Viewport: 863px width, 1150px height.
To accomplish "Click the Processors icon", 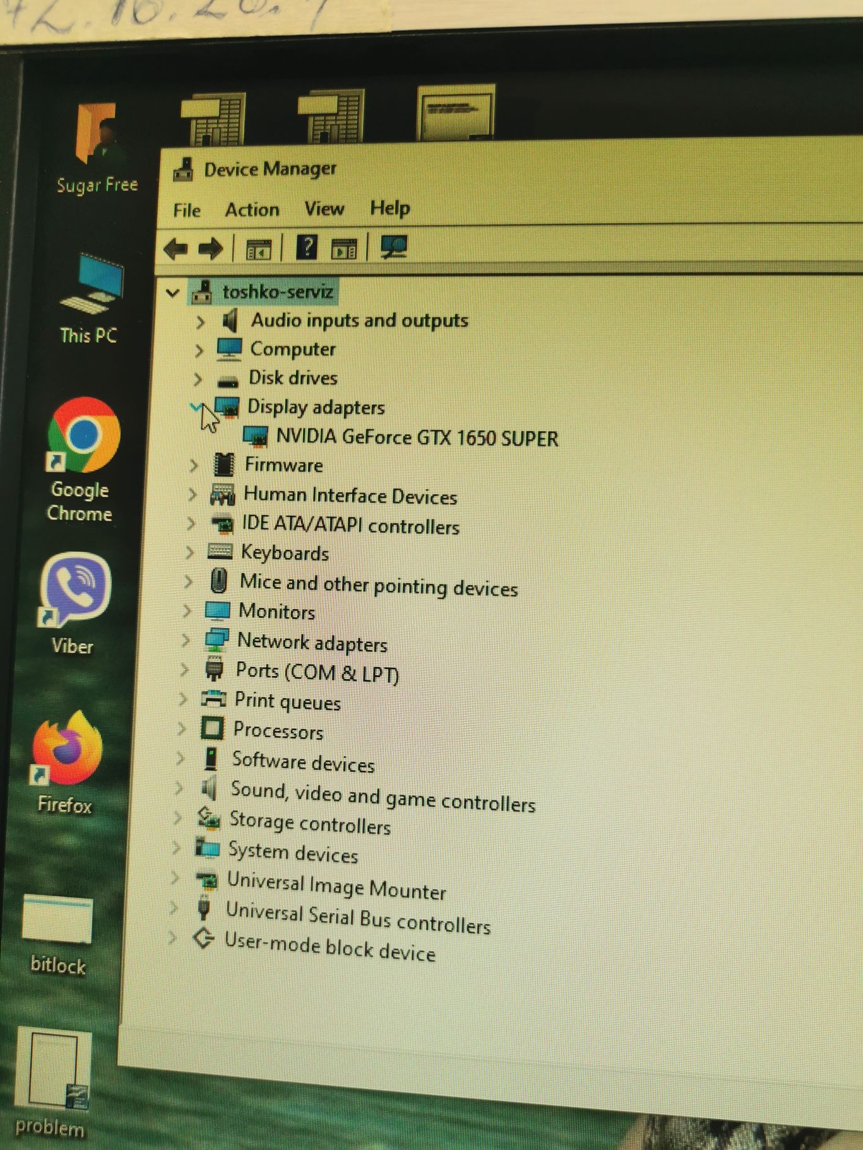I will pos(212,728).
